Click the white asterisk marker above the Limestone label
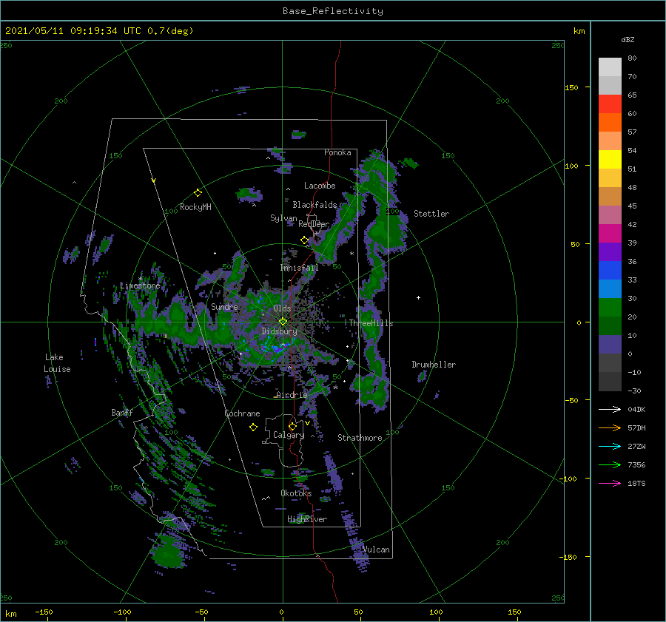This screenshot has height=622, width=666. pos(140,279)
